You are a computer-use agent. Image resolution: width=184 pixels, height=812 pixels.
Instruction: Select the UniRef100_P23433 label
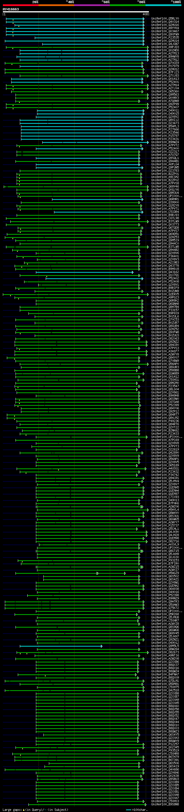coord(165,434)
